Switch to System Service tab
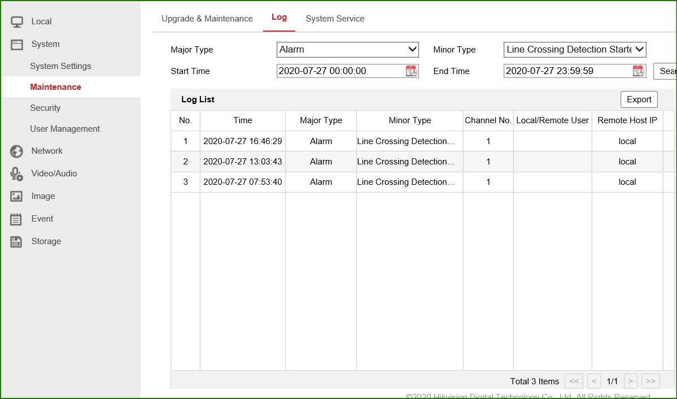 pyautogui.click(x=335, y=19)
